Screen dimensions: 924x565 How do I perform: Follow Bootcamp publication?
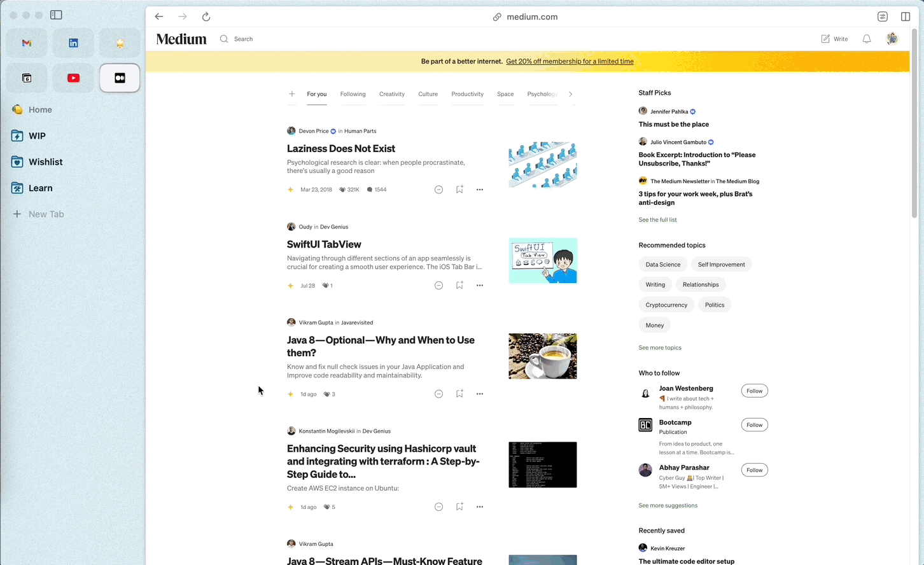754,425
